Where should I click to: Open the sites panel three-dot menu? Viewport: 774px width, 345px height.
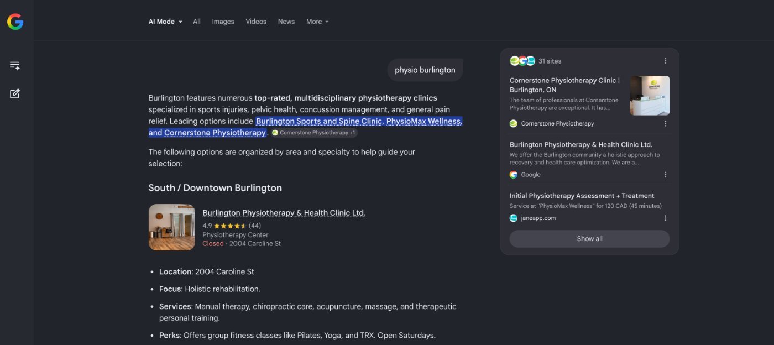[665, 61]
